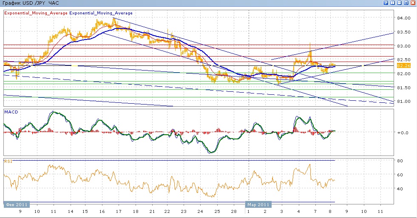417x218 pixels.
Task: Click the Мар 2011 month marker
Action: [258, 204]
